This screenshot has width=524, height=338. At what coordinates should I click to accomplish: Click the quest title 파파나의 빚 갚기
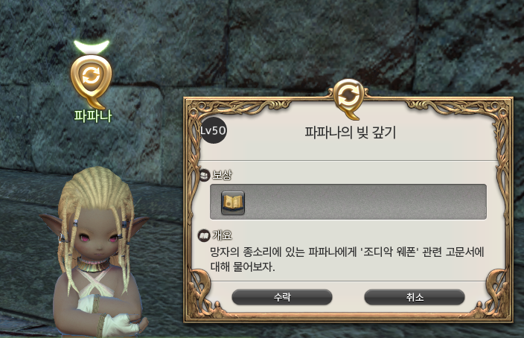[350, 133]
